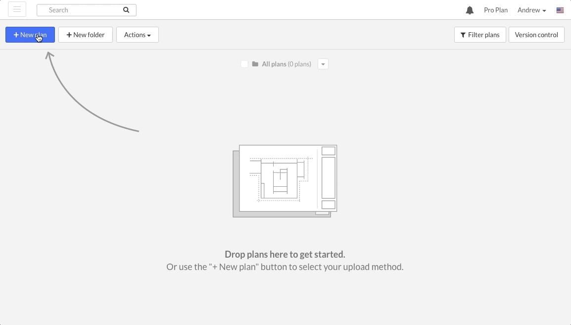Open the Actions dropdown
The height and width of the screenshot is (325, 571).
point(137,35)
